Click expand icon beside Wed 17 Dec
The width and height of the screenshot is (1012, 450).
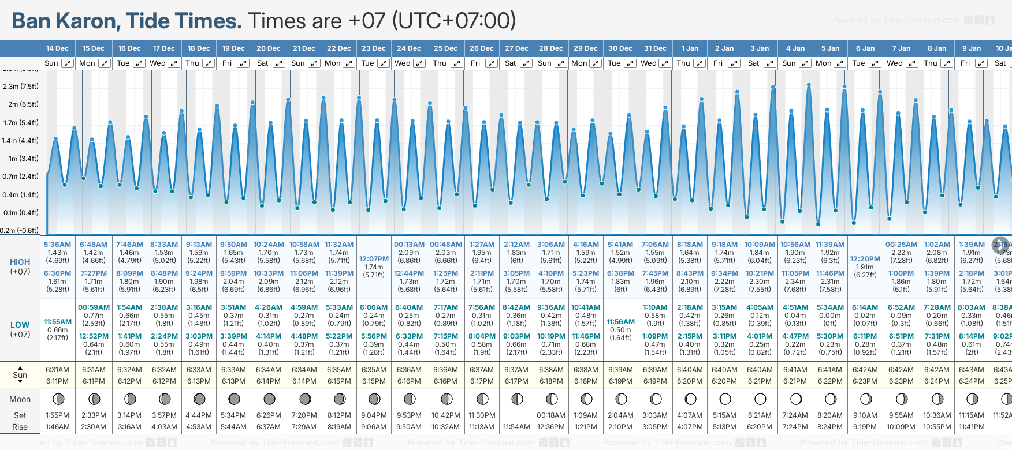(173, 63)
